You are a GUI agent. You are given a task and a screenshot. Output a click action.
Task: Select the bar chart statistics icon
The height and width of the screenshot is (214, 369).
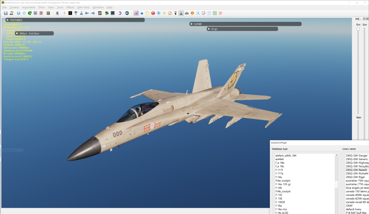137,13
